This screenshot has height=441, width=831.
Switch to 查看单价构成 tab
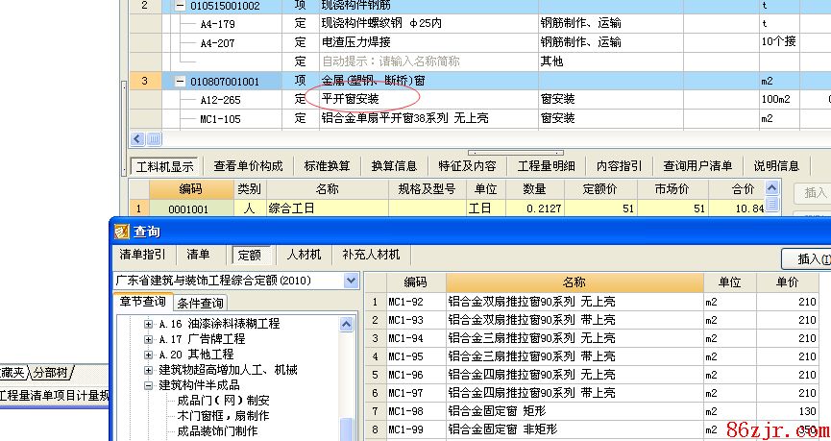(248, 165)
